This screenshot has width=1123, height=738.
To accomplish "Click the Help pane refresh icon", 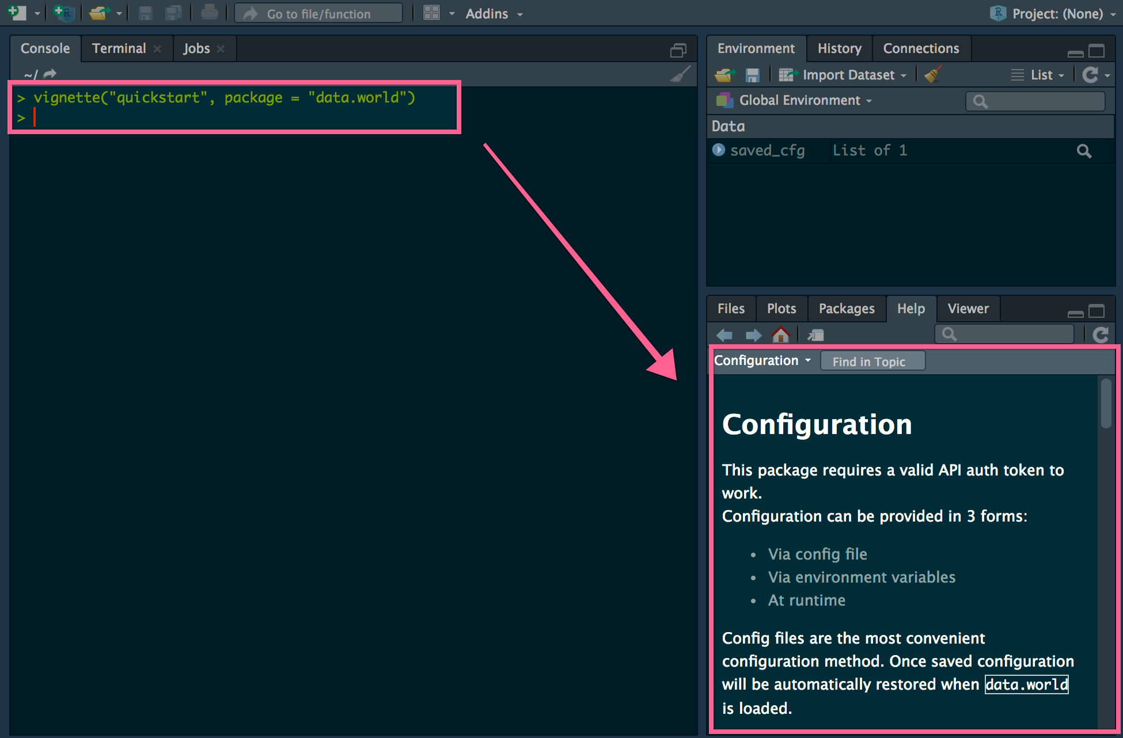I will [x=1101, y=334].
